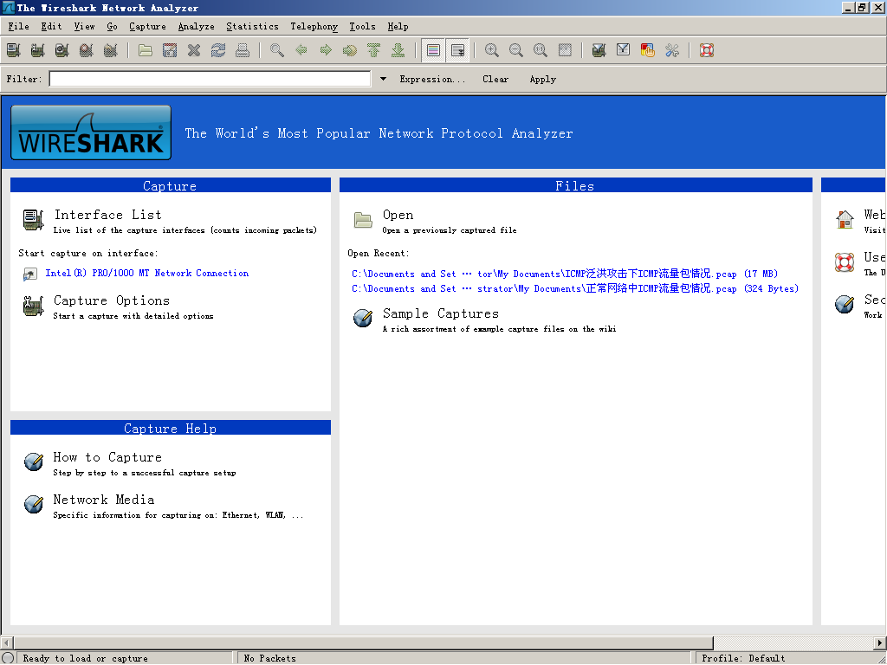
Task: Click the horizontal scrollbar left arrow
Action: (x=7, y=643)
